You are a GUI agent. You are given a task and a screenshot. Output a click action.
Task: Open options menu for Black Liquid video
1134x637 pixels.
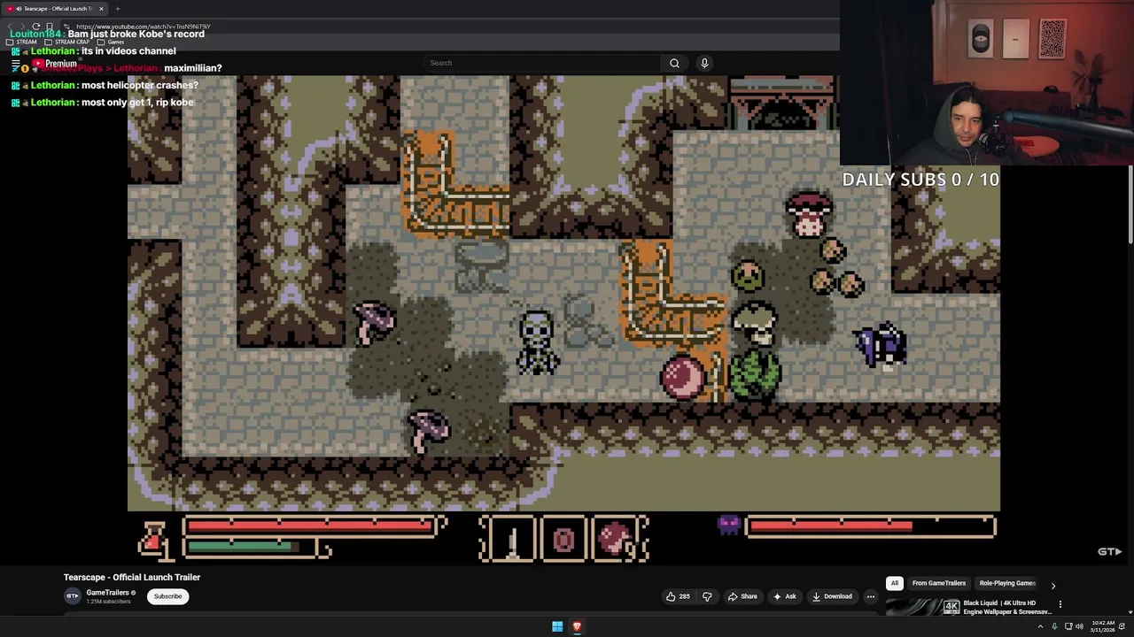pyautogui.click(x=1060, y=604)
